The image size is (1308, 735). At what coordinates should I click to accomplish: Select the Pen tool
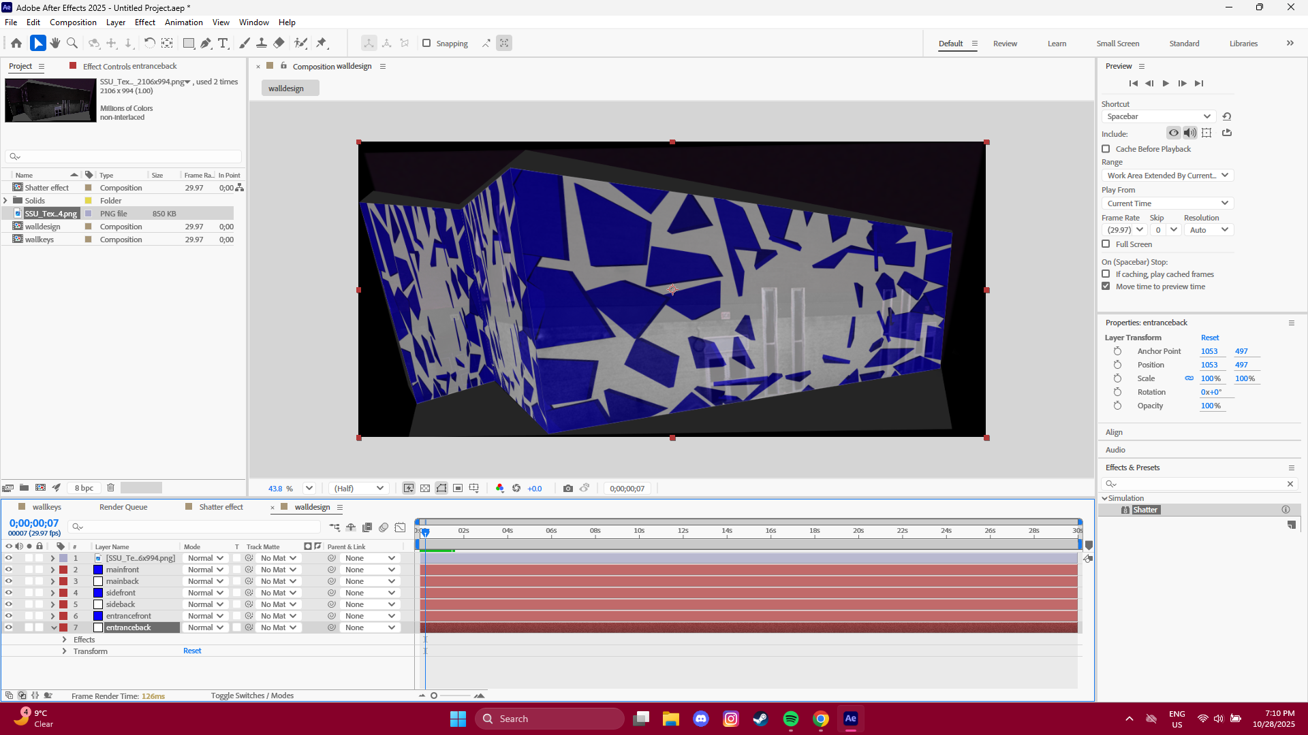tap(206, 43)
